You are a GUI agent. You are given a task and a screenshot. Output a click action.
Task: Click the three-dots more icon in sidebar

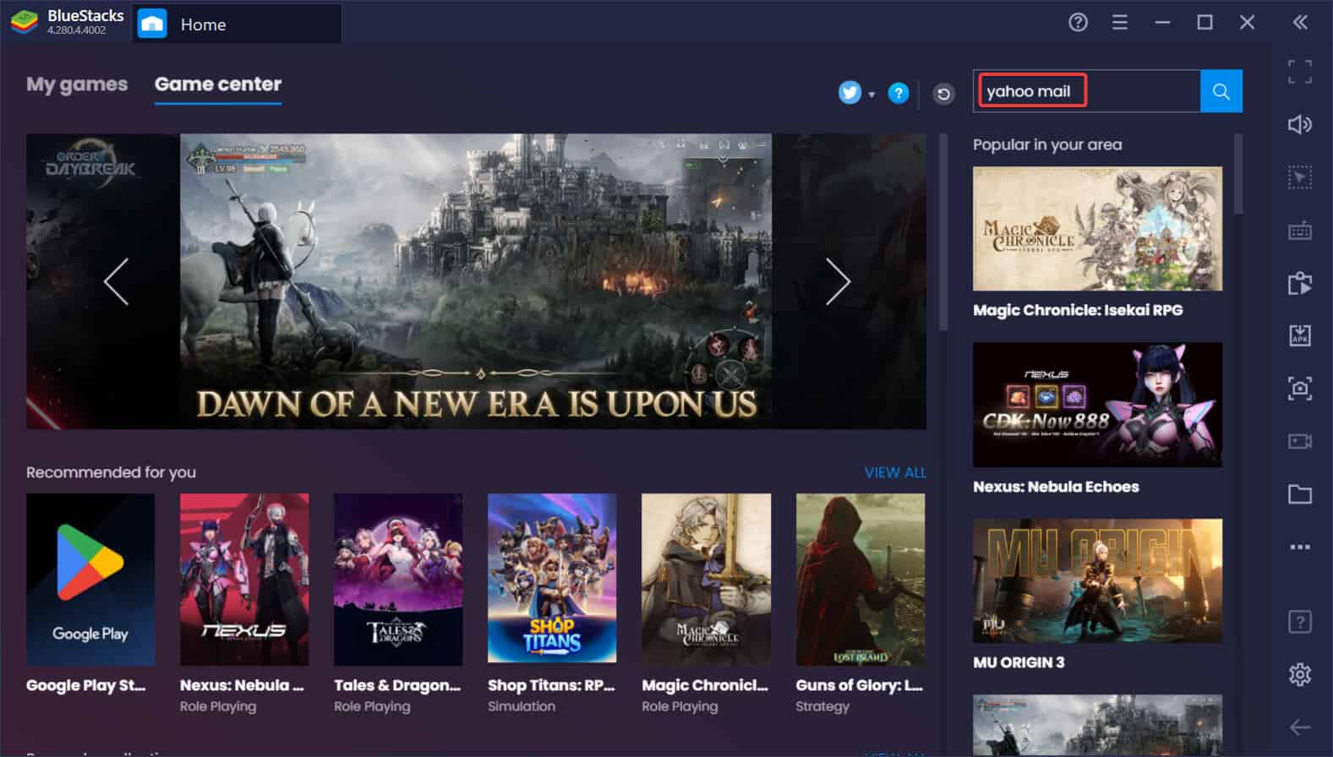tap(1300, 547)
